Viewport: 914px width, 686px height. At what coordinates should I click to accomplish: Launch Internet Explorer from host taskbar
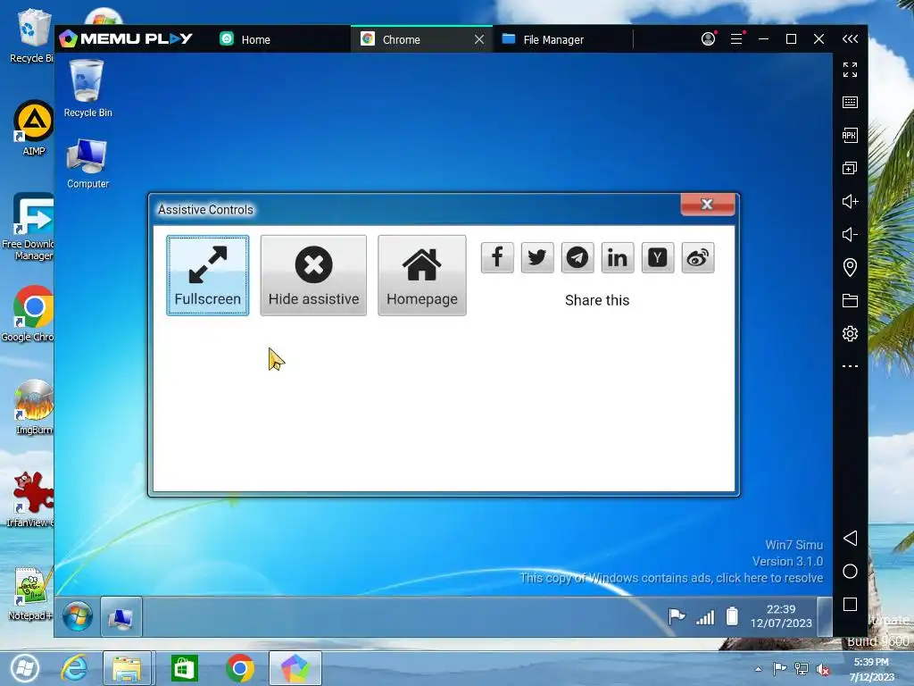tap(75, 668)
